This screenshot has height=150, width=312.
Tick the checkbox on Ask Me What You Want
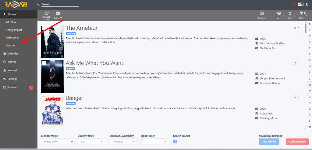click(44, 63)
